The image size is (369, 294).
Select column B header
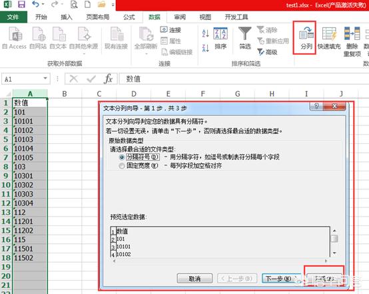[x=65, y=94]
